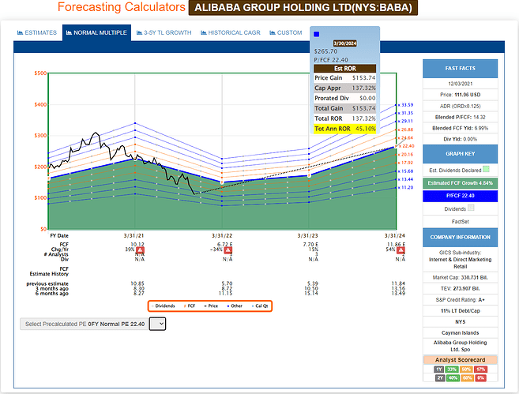Click the Est. Dividends Declared green swatch
This screenshot has width=519, height=394.
(x=486, y=169)
